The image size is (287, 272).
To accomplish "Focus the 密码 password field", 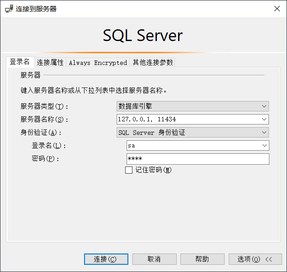I will point(198,159).
